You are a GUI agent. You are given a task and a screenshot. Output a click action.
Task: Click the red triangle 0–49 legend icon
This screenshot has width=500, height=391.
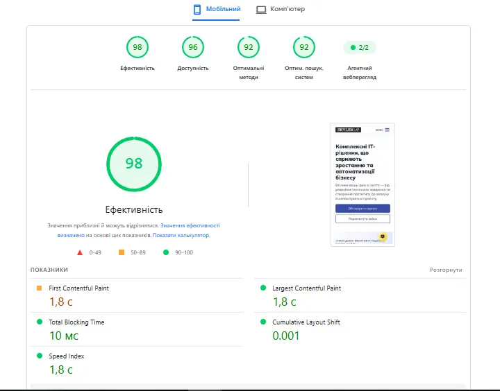coord(80,252)
